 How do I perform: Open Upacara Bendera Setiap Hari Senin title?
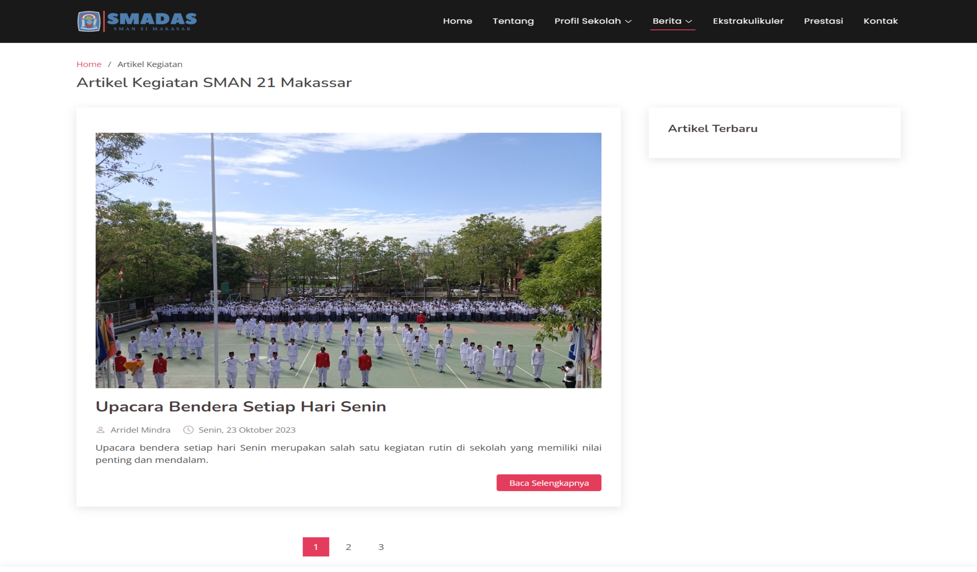click(241, 406)
